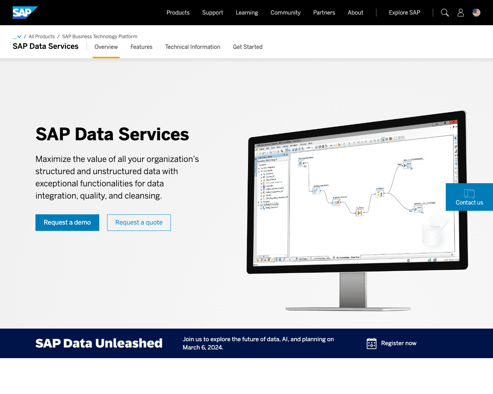Click the SAP logo

pos(25,13)
